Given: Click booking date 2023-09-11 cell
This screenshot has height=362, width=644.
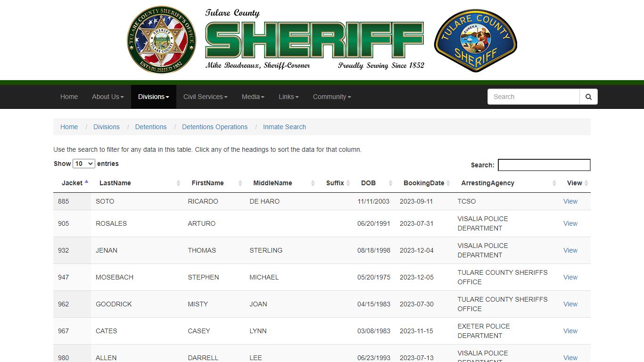Looking at the screenshot, I should pyautogui.click(x=424, y=201).
